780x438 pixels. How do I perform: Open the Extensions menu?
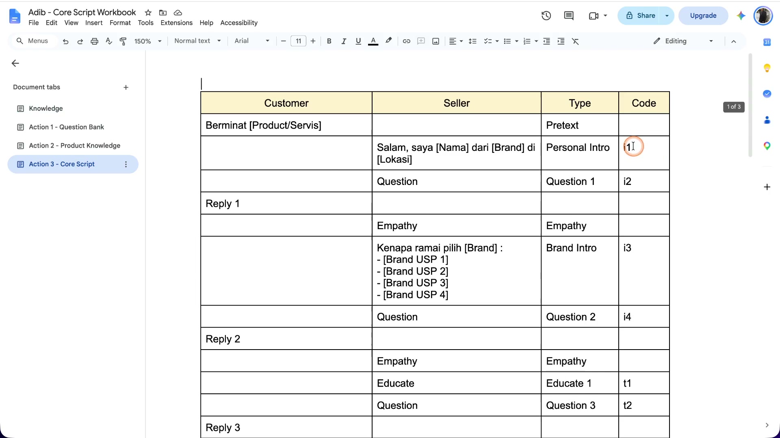176,23
